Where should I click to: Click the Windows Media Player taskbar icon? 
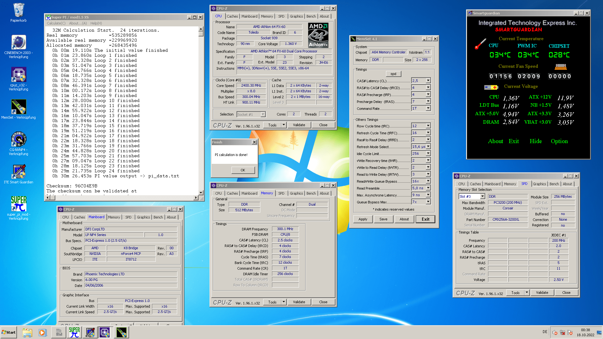[43, 332]
